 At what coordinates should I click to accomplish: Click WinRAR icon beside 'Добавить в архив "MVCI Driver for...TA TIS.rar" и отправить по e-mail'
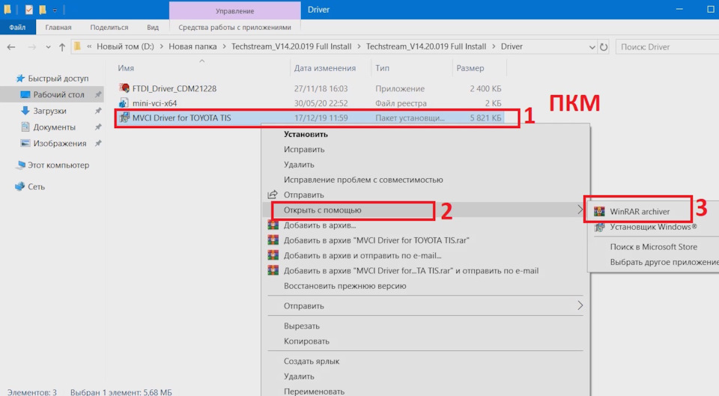(273, 270)
